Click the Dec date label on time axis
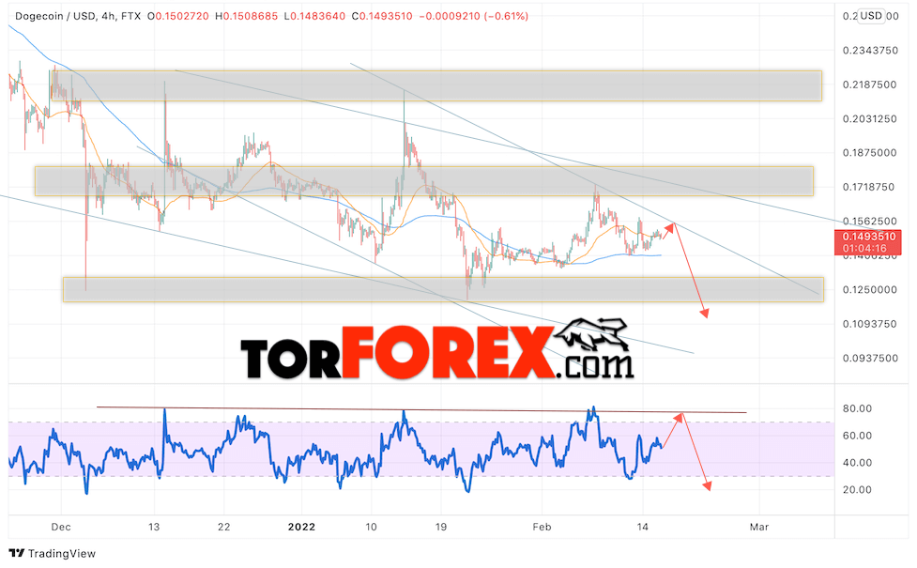The height and width of the screenshot is (568, 917). coord(61,527)
